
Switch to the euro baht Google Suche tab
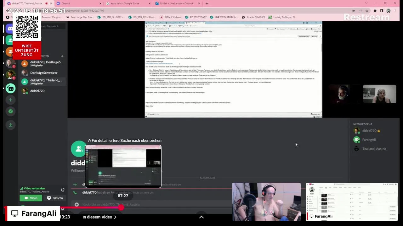[x=128, y=3]
